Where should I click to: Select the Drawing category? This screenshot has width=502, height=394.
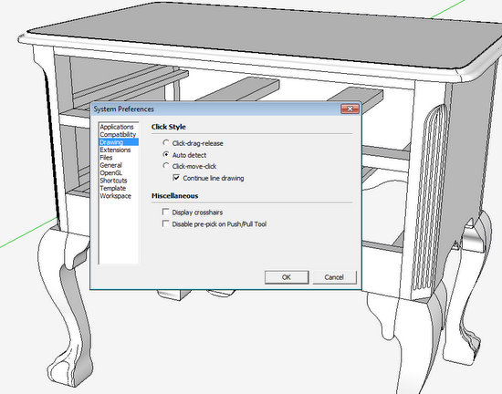pos(119,142)
